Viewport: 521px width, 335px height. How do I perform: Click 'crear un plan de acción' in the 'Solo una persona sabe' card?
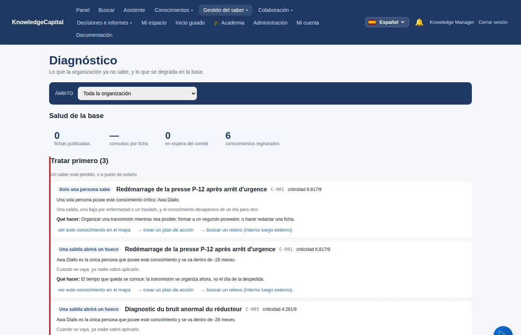(x=166, y=230)
